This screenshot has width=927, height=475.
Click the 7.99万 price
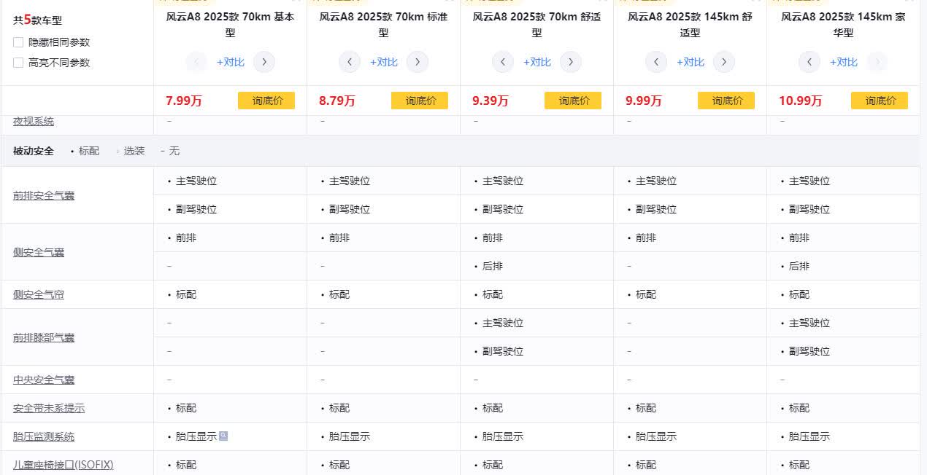click(x=184, y=101)
